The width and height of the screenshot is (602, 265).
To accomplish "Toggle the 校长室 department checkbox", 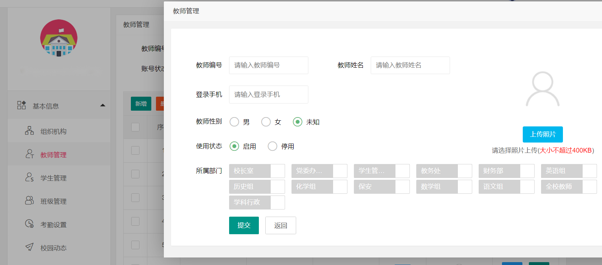I will (278, 171).
